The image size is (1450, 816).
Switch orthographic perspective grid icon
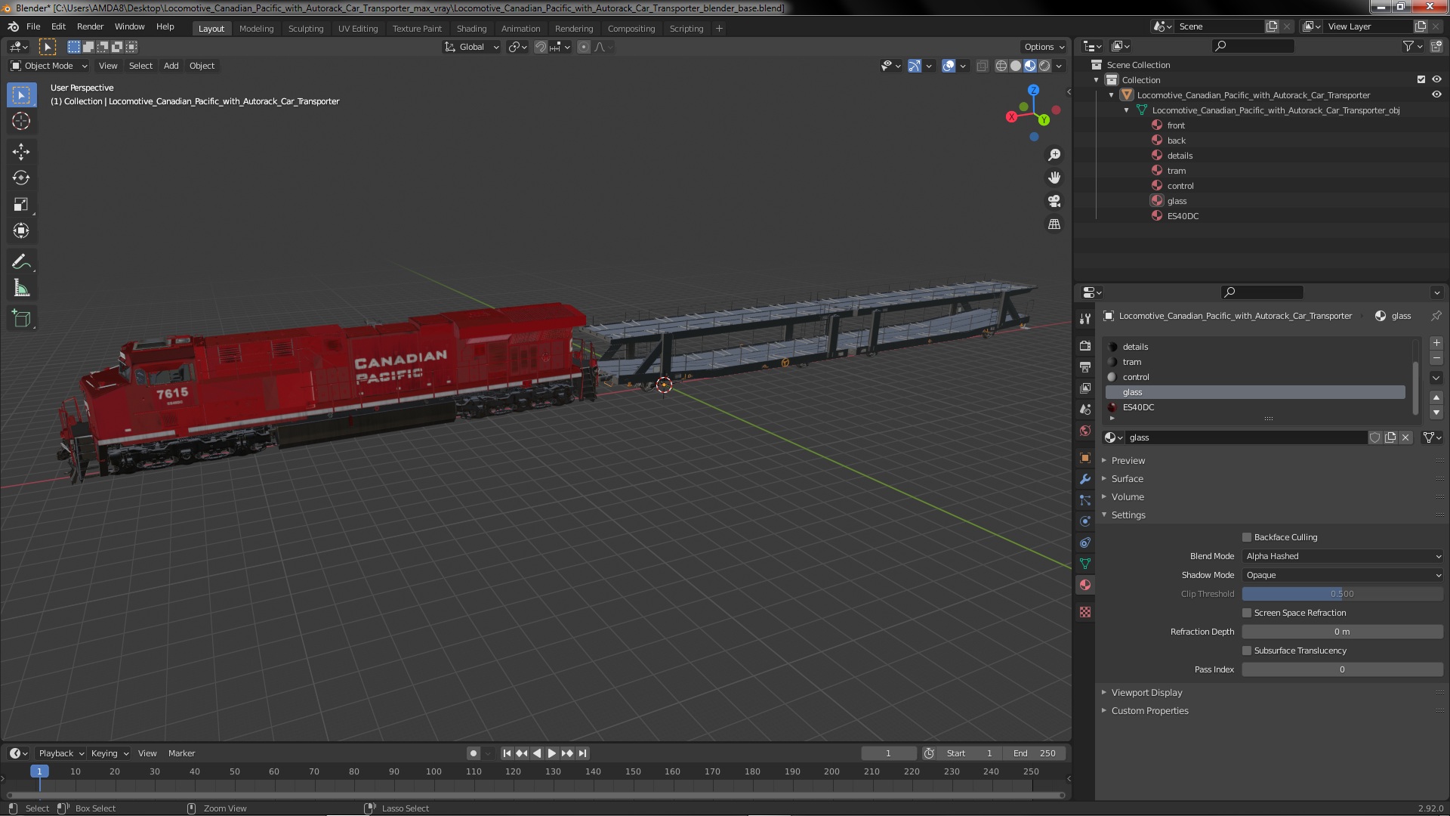click(1054, 224)
